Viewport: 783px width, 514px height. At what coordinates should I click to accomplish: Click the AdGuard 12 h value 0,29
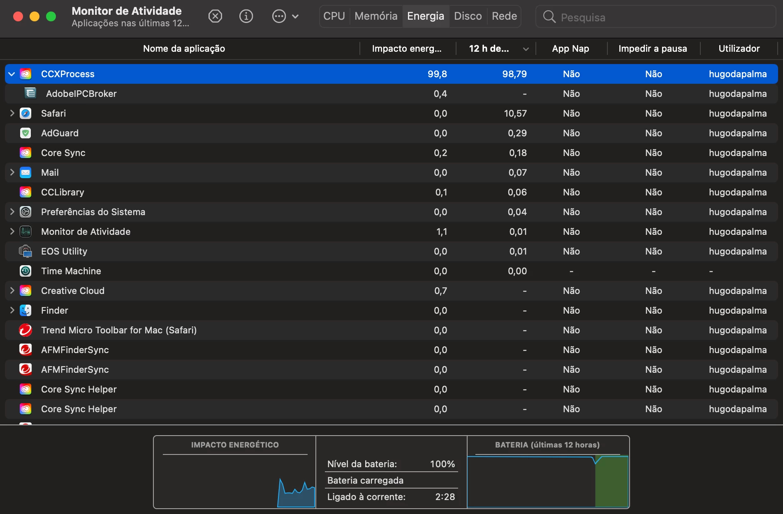(x=517, y=133)
